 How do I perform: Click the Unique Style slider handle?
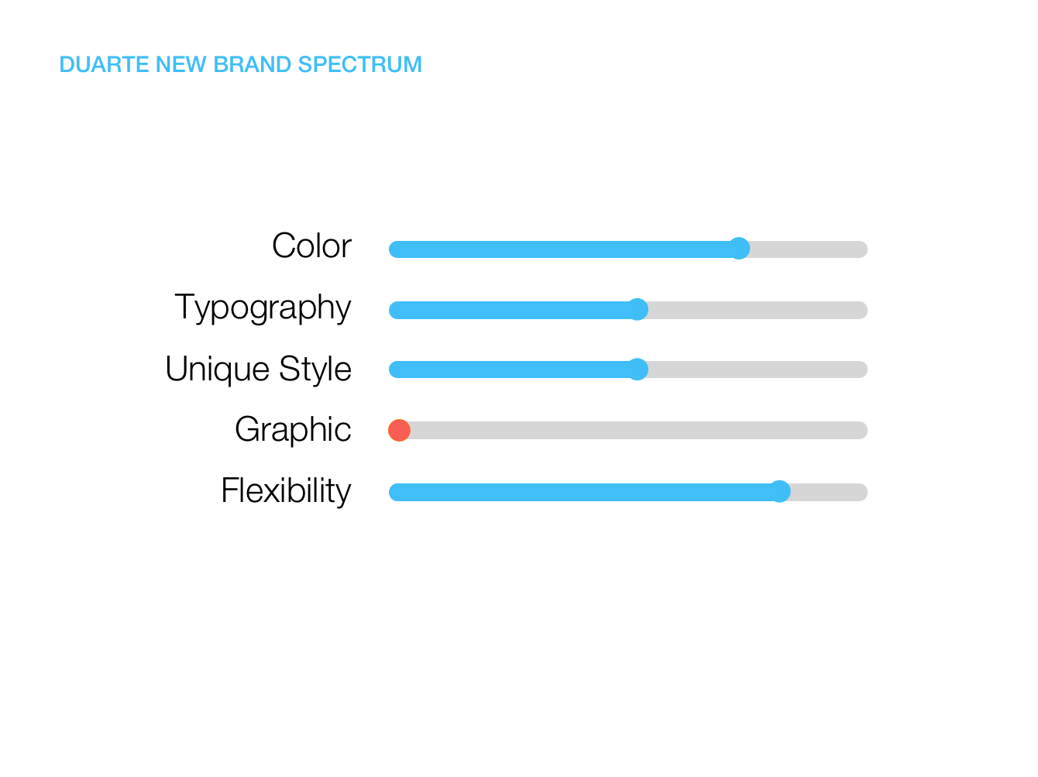click(x=638, y=370)
